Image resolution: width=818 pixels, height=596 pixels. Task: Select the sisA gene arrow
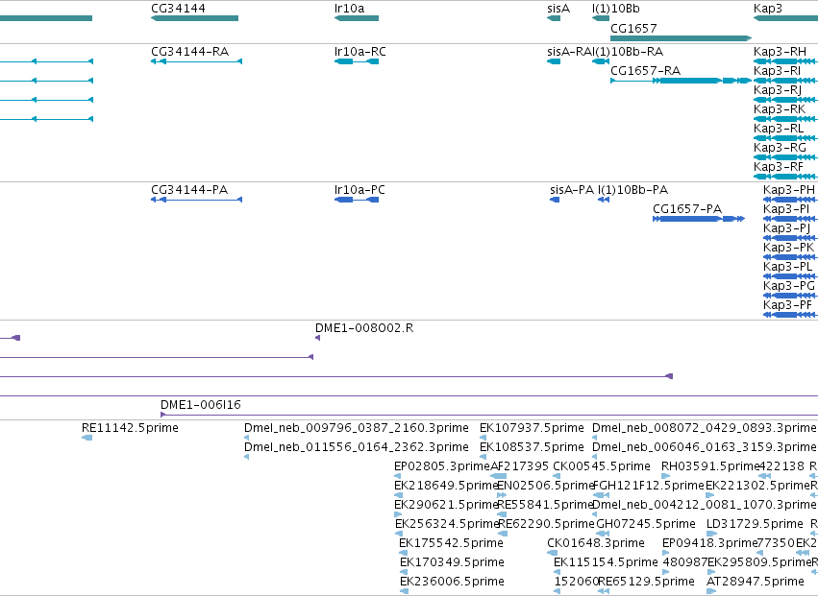click(x=554, y=18)
